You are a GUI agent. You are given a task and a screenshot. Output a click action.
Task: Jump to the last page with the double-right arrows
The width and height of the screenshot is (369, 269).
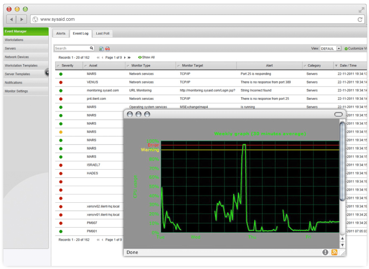[129, 58]
